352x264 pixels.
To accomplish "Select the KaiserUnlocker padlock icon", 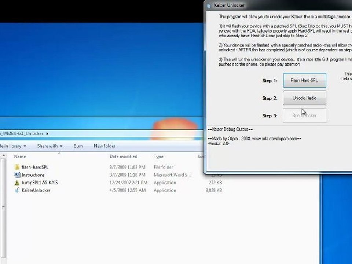I will [17, 190].
